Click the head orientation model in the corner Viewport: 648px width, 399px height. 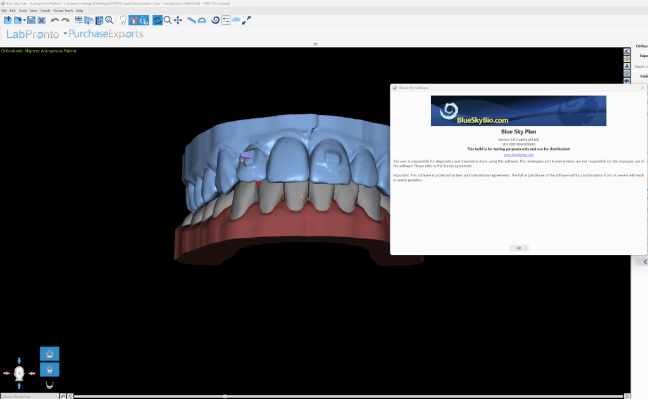point(19,373)
